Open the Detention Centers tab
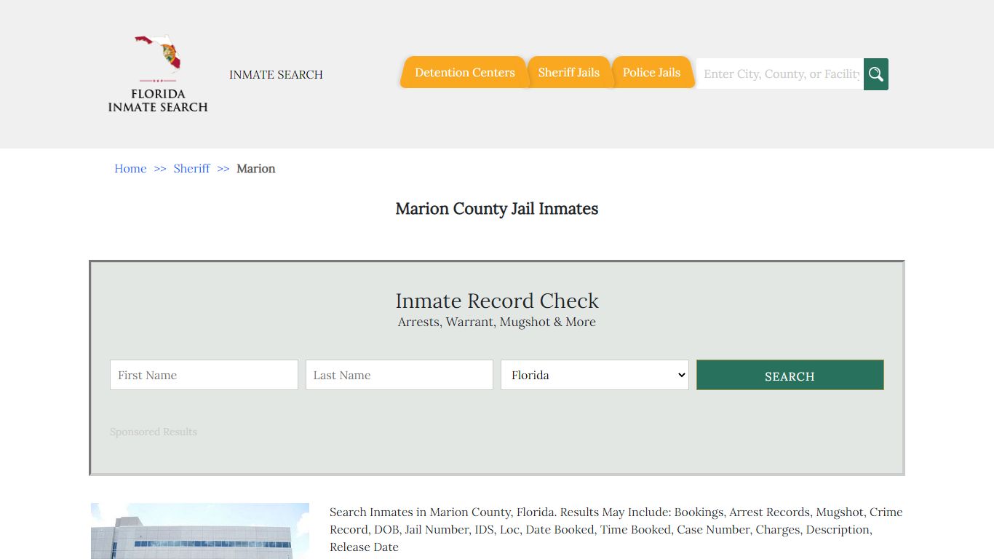The height and width of the screenshot is (559, 994). click(x=464, y=72)
